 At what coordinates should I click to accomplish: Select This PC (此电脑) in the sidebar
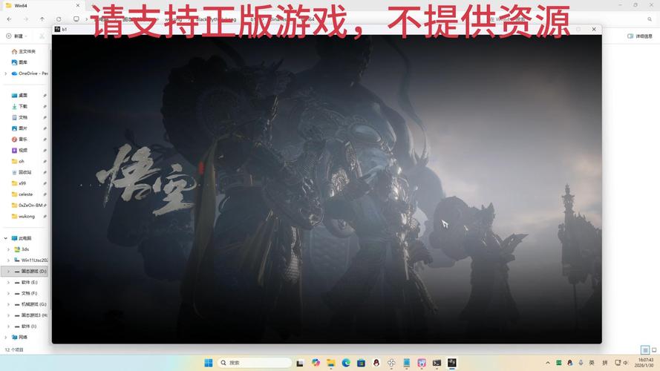(x=22, y=238)
